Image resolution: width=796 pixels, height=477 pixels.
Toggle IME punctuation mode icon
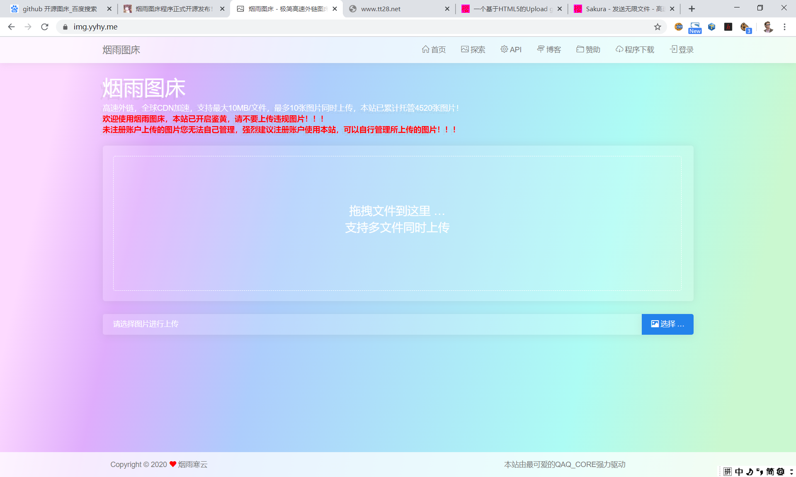pos(760,472)
